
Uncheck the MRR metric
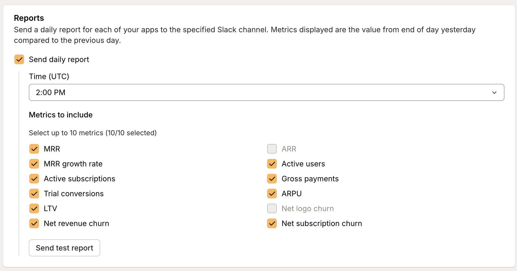pyautogui.click(x=34, y=149)
